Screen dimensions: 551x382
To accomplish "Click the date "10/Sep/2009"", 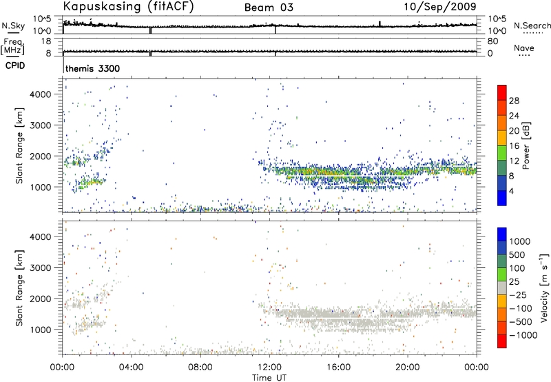I will point(440,7).
